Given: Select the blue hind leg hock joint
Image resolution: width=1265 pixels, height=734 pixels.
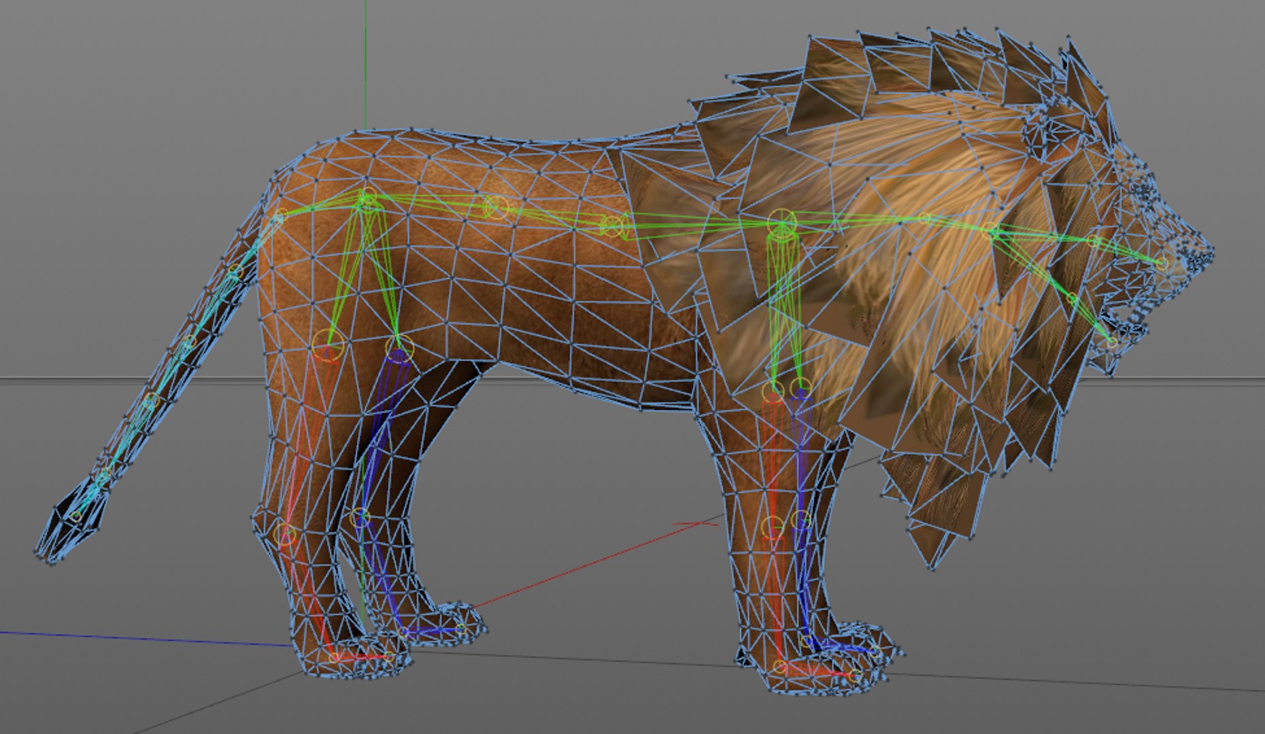Looking at the screenshot, I should (361, 519).
